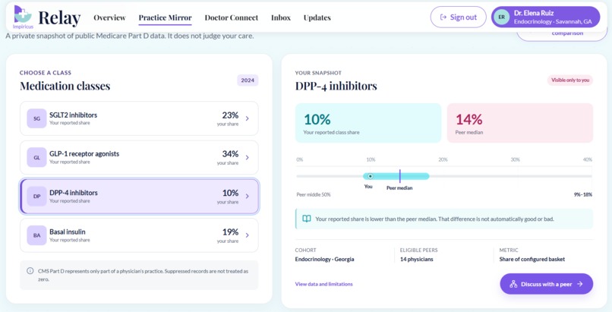The width and height of the screenshot is (612, 312).
Task: Go to Doctor Connect
Action: (232, 17)
